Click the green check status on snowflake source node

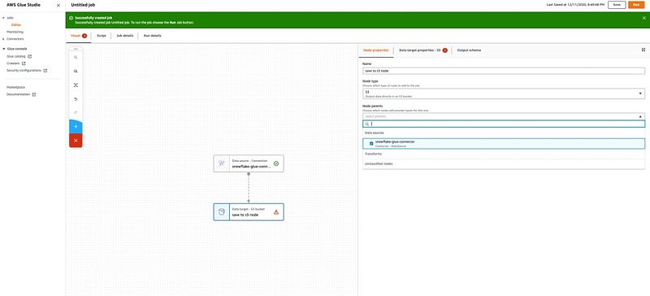point(276,163)
